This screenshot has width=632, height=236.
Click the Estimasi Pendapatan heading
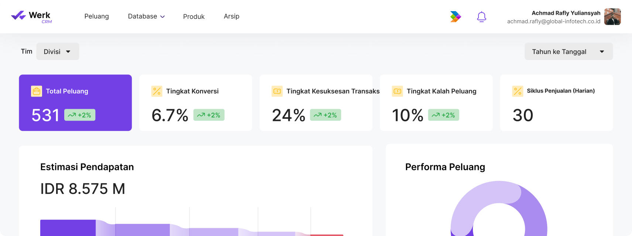[87, 167]
